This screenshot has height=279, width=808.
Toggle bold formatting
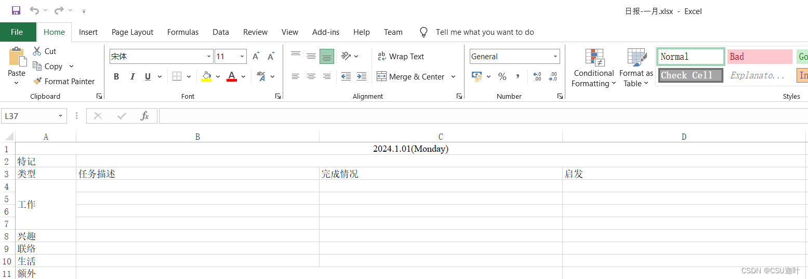pos(116,76)
